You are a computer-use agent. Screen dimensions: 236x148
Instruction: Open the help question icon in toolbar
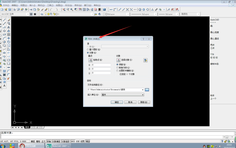point(104,9)
